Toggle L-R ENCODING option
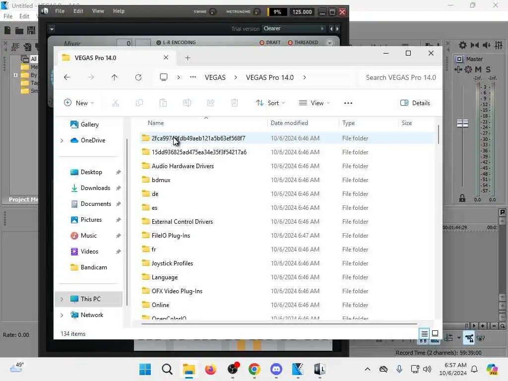This screenshot has height=381, width=508. 176,43
